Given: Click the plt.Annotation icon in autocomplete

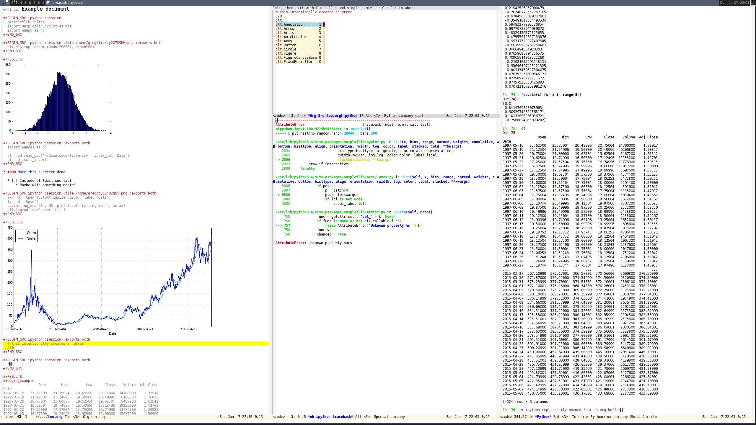Looking at the screenshot, I should [297, 24].
